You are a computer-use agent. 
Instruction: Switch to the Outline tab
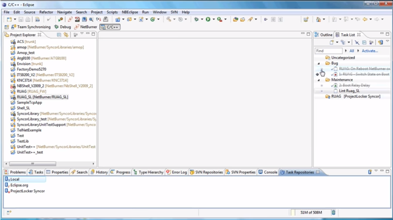pos(323,35)
